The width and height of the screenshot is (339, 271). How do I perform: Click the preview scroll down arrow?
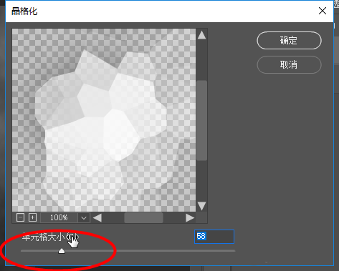click(201, 206)
